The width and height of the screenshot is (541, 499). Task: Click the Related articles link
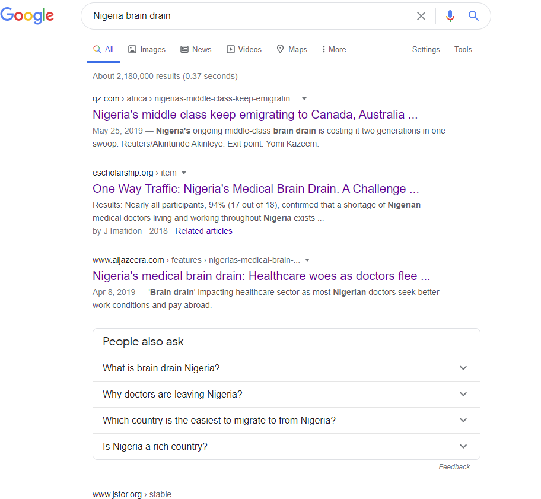click(x=203, y=231)
